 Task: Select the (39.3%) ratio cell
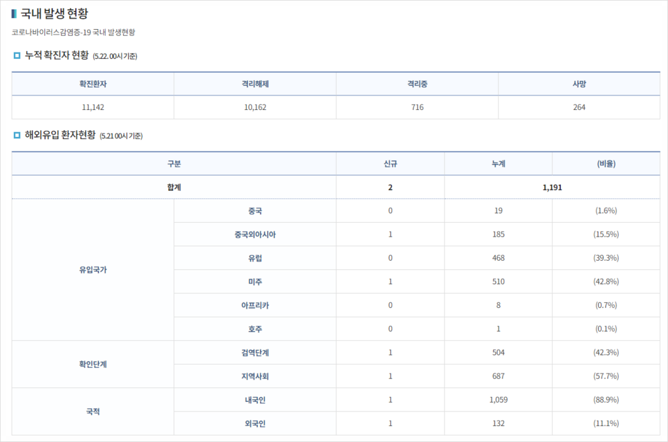pos(606,258)
